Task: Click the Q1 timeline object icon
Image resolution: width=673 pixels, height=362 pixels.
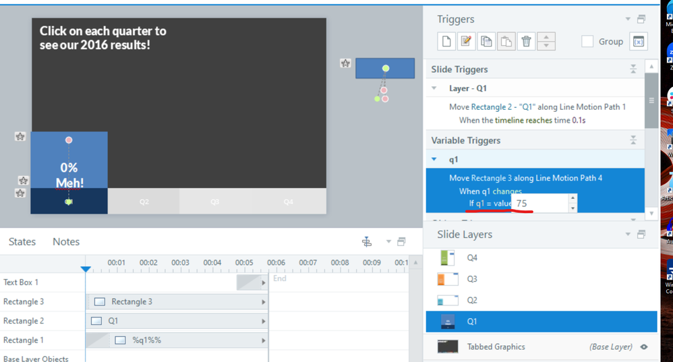Action: point(96,321)
